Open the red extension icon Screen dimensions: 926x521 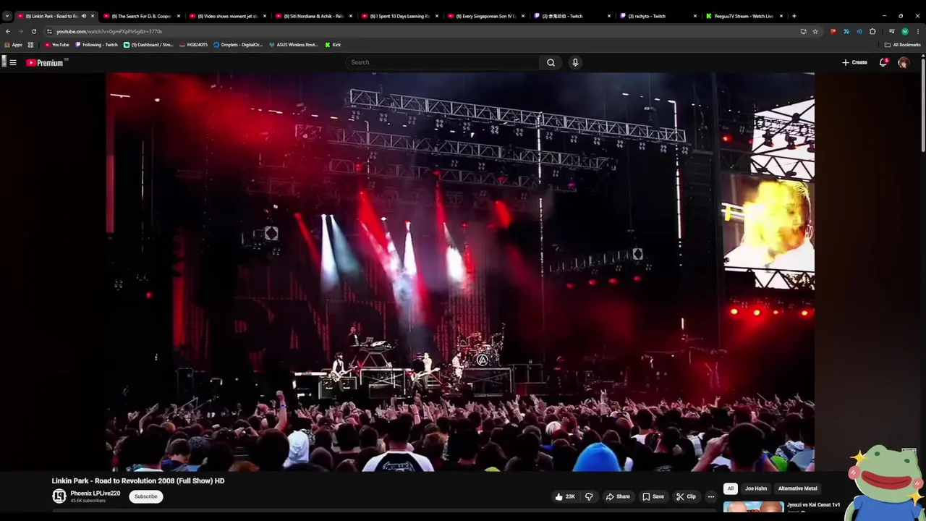833,31
